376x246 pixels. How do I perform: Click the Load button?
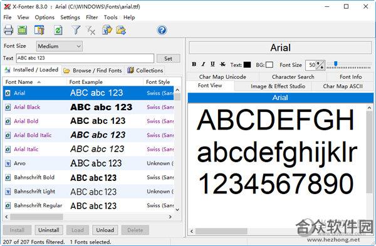coord(78,230)
